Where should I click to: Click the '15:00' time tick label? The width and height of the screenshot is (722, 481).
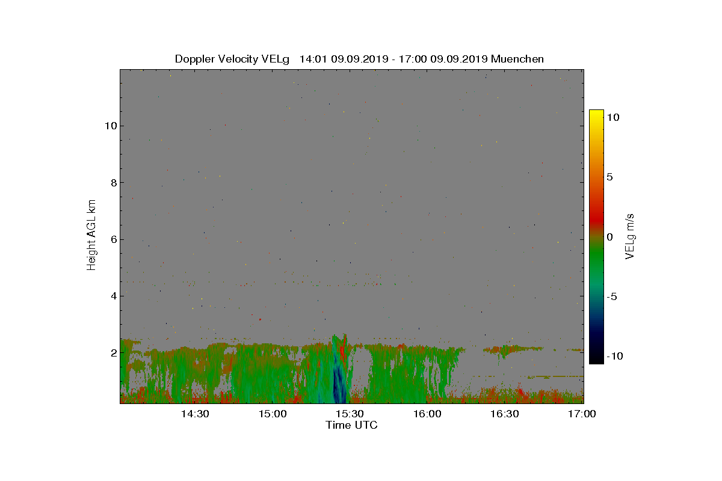(273, 414)
